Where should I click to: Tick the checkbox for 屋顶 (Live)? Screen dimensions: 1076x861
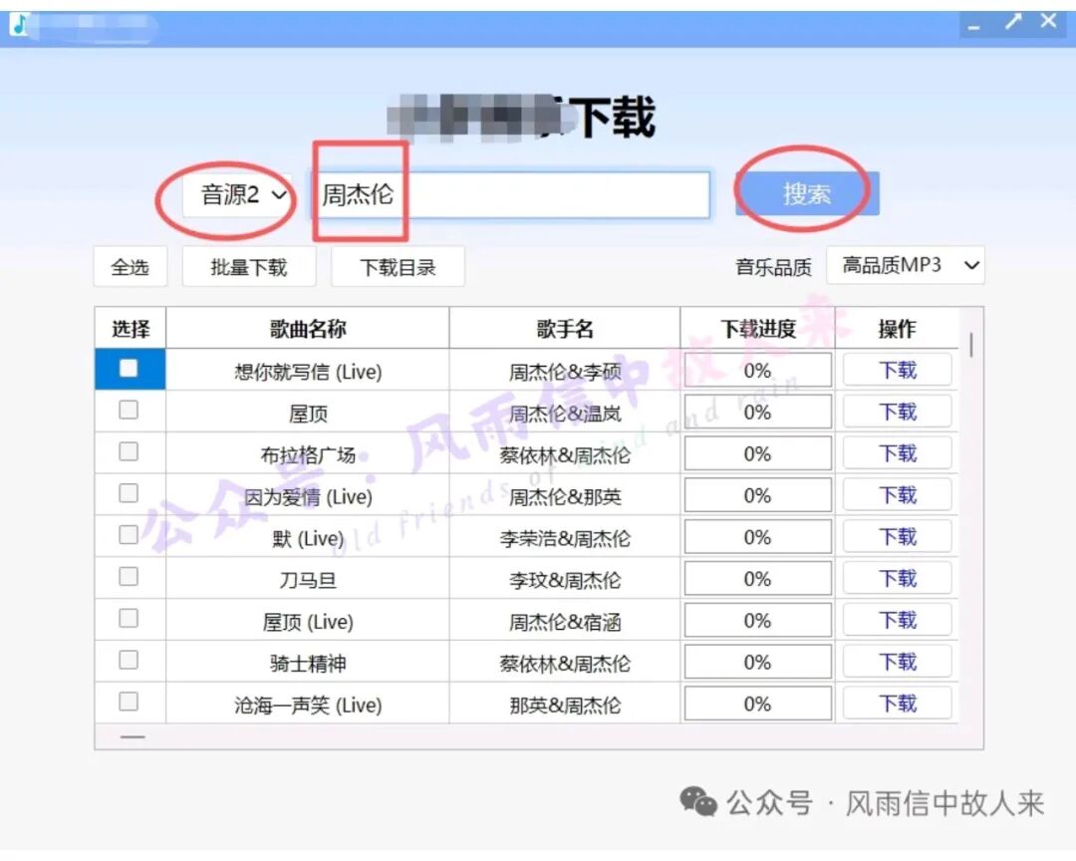coord(129,619)
